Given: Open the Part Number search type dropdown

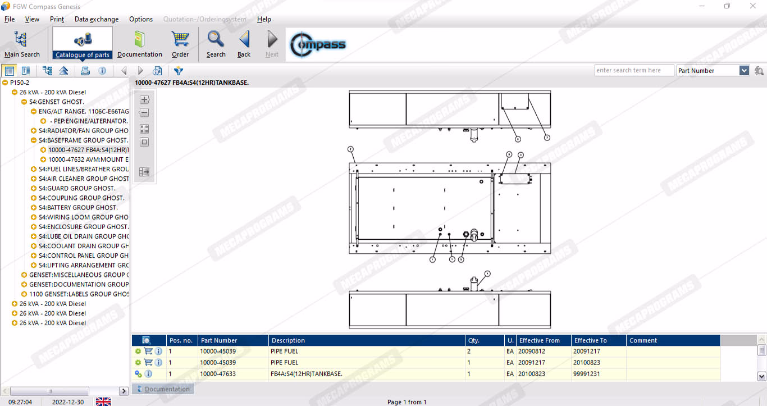Looking at the screenshot, I should (x=745, y=71).
